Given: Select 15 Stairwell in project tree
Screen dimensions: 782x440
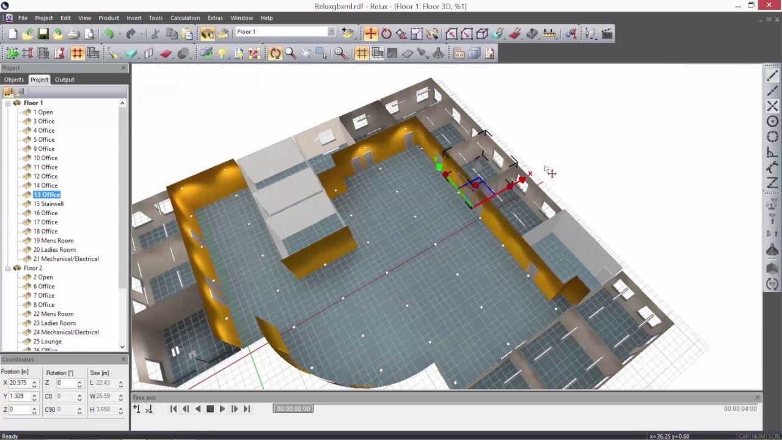Looking at the screenshot, I should coord(48,204).
